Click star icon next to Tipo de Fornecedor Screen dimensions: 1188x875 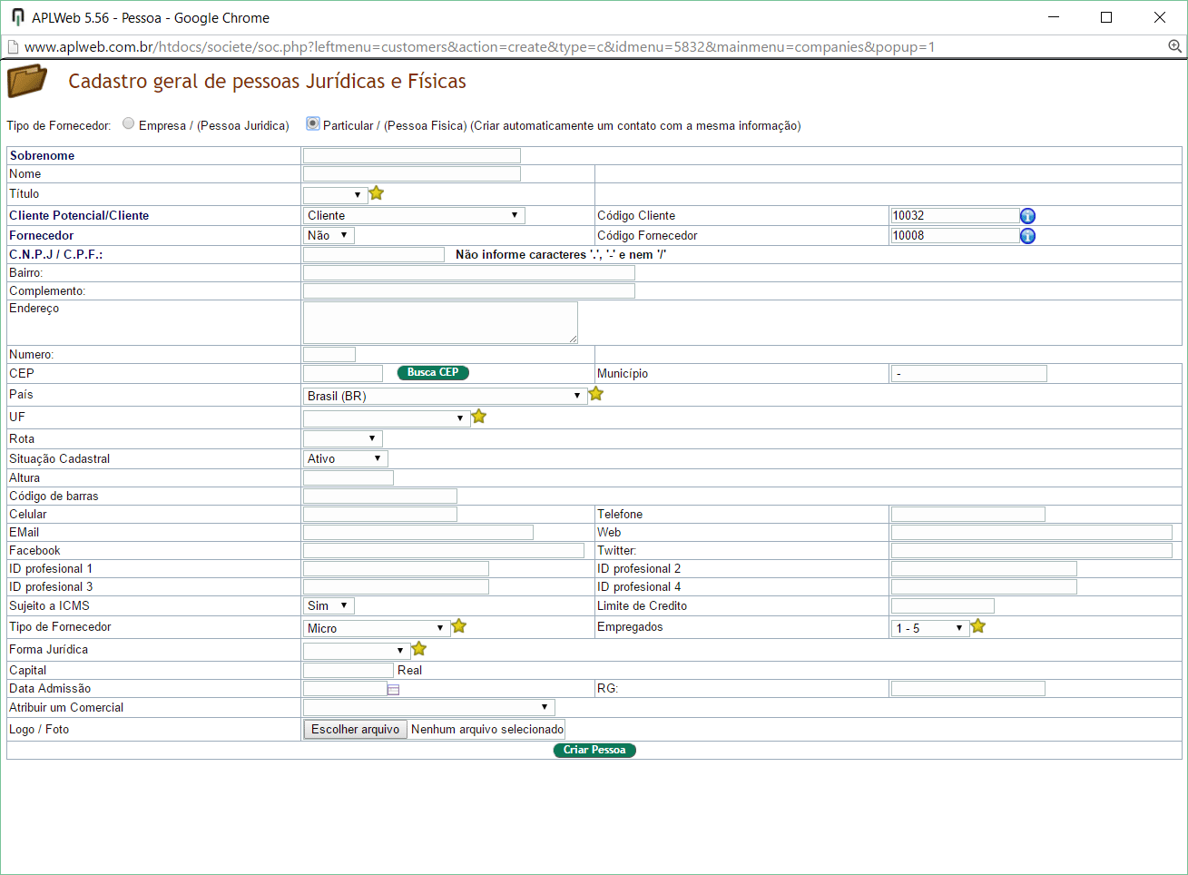pos(459,626)
